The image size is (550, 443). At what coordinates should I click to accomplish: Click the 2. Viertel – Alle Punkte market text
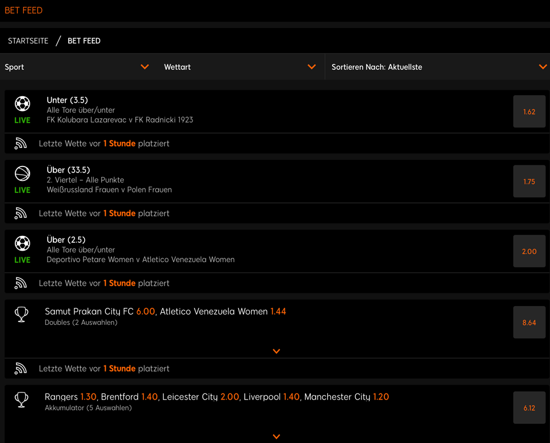86,180
